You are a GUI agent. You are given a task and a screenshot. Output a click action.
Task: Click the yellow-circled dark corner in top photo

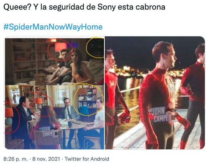(x=96, y=48)
